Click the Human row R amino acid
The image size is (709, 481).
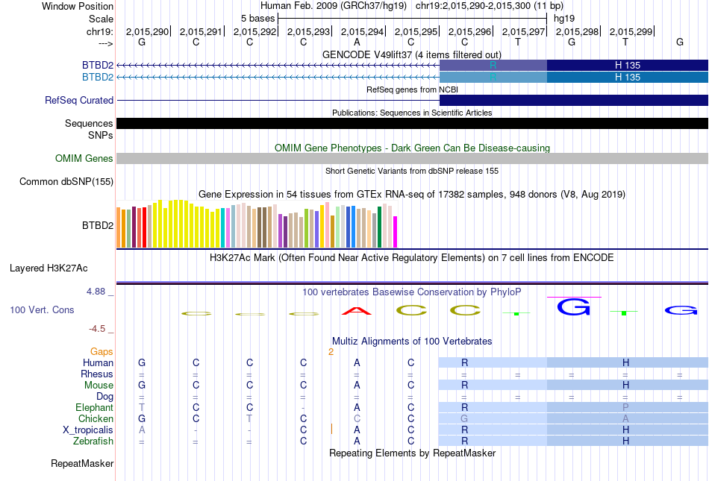click(x=464, y=362)
